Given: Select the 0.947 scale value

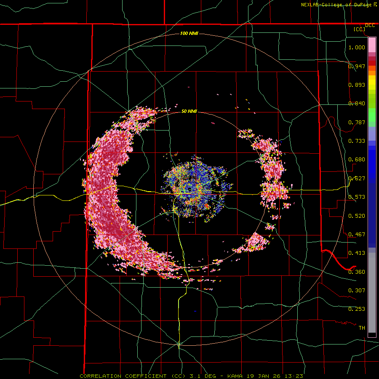Looking at the screenshot, I should pos(357,66).
